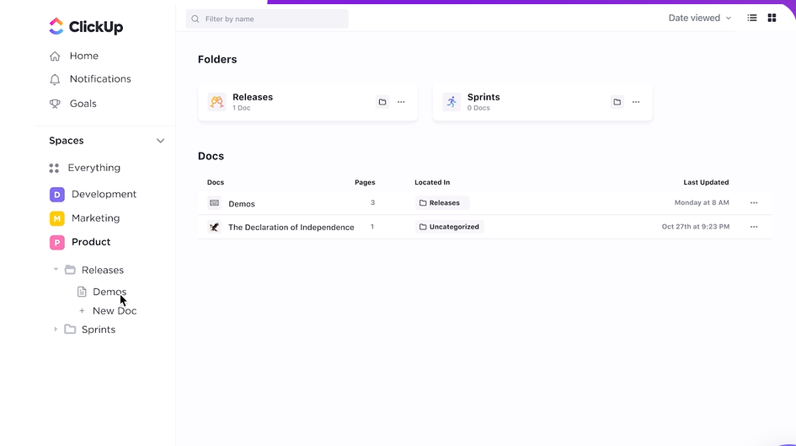Click the Notifications bell icon
This screenshot has width=796, height=446.
pos(55,79)
